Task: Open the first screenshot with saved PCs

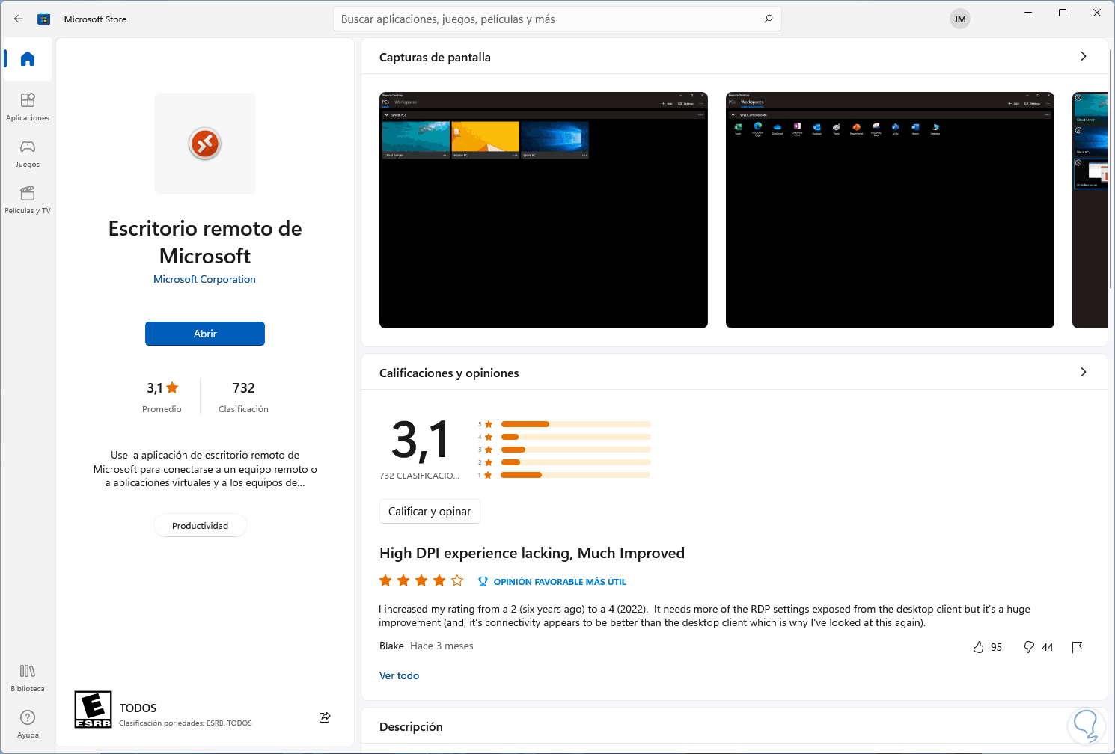Action: coord(543,210)
